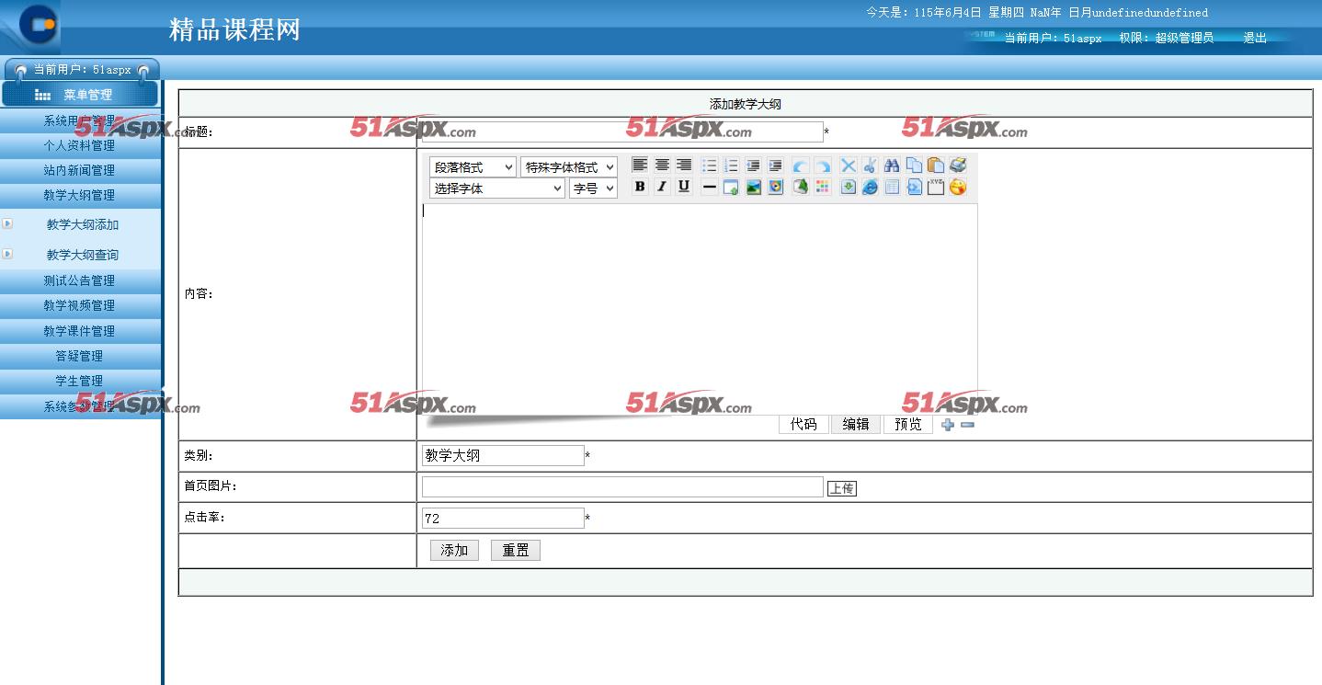Click the scissors cut icon
1322x685 pixels.
tap(870, 166)
